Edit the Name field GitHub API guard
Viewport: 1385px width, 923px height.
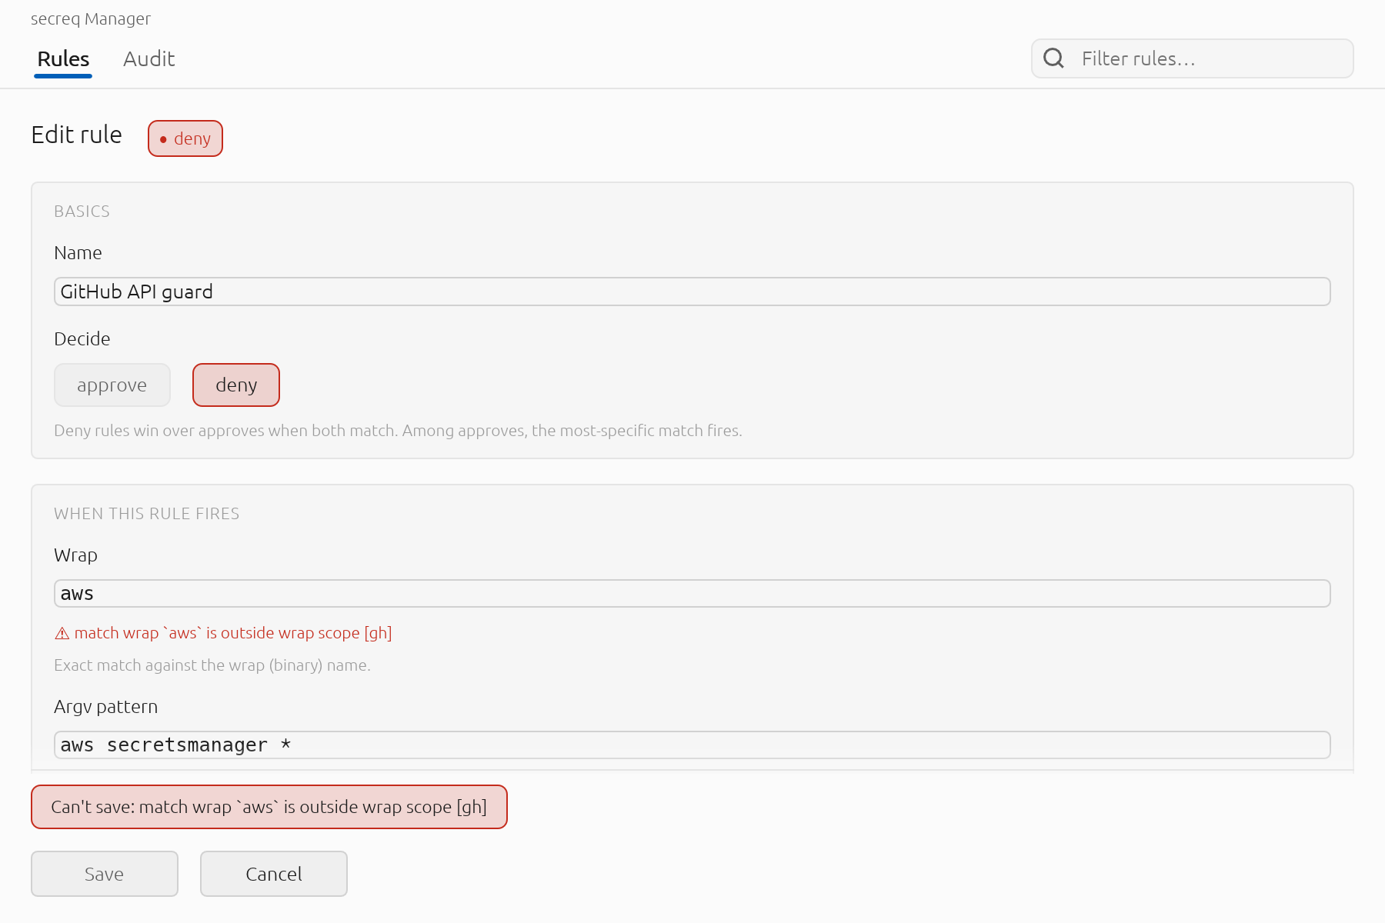click(x=692, y=292)
